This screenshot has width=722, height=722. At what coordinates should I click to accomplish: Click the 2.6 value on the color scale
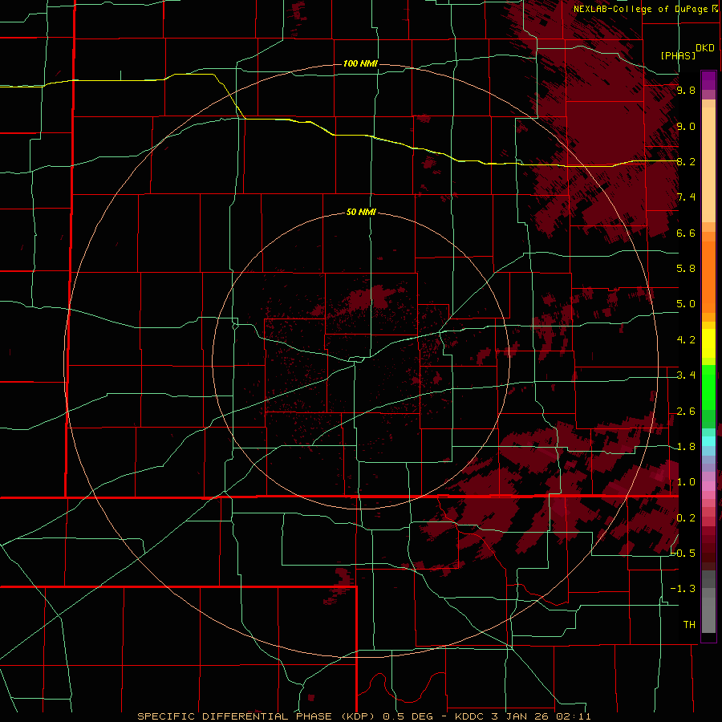[x=686, y=412]
